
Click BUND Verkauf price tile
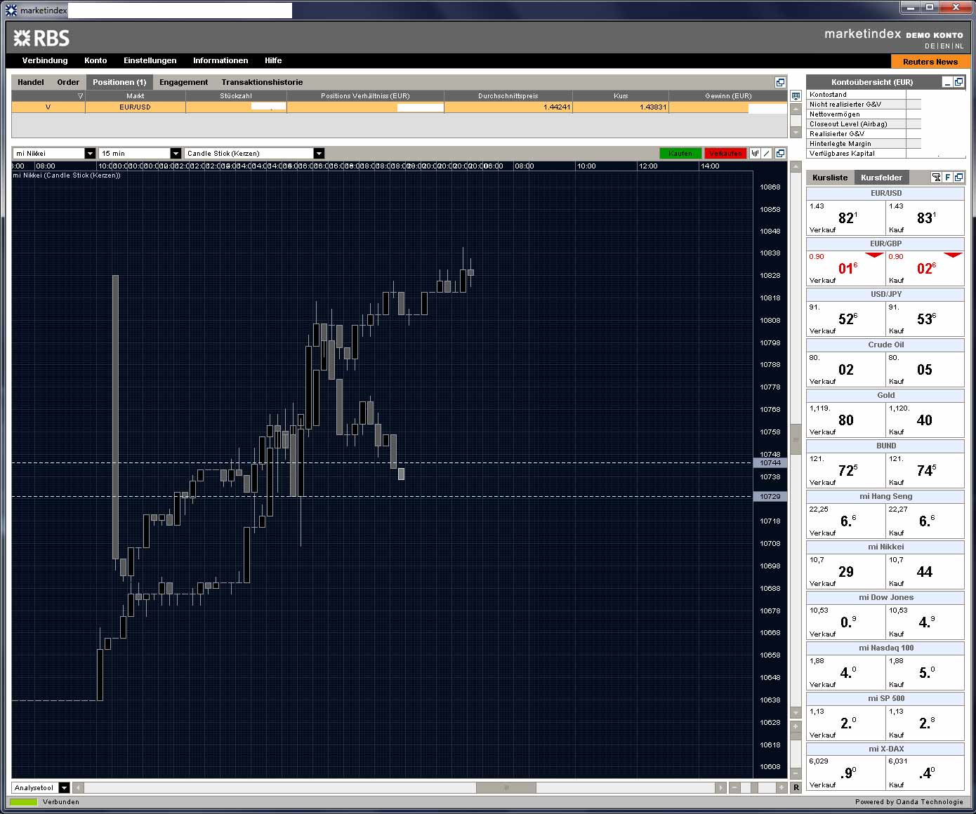click(x=846, y=470)
